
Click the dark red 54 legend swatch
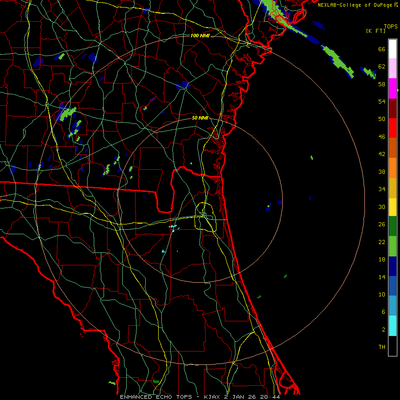[x=392, y=108]
